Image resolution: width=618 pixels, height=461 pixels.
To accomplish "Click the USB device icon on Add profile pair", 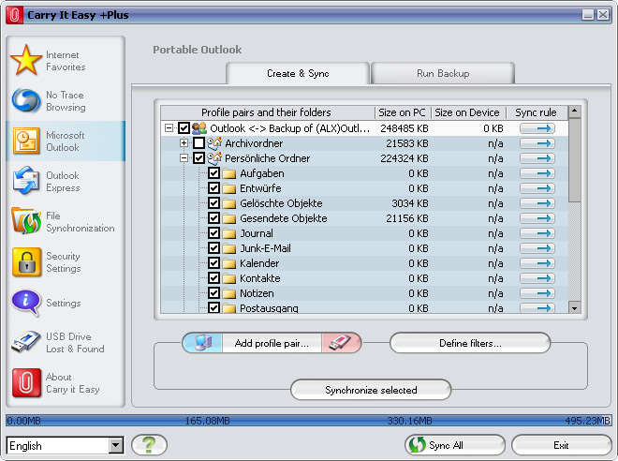I will click(x=341, y=343).
